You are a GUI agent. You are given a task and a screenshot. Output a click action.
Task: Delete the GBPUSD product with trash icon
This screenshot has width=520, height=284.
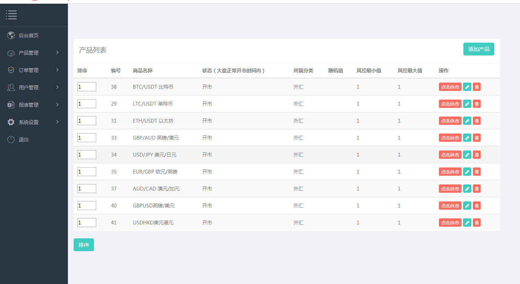point(477,206)
